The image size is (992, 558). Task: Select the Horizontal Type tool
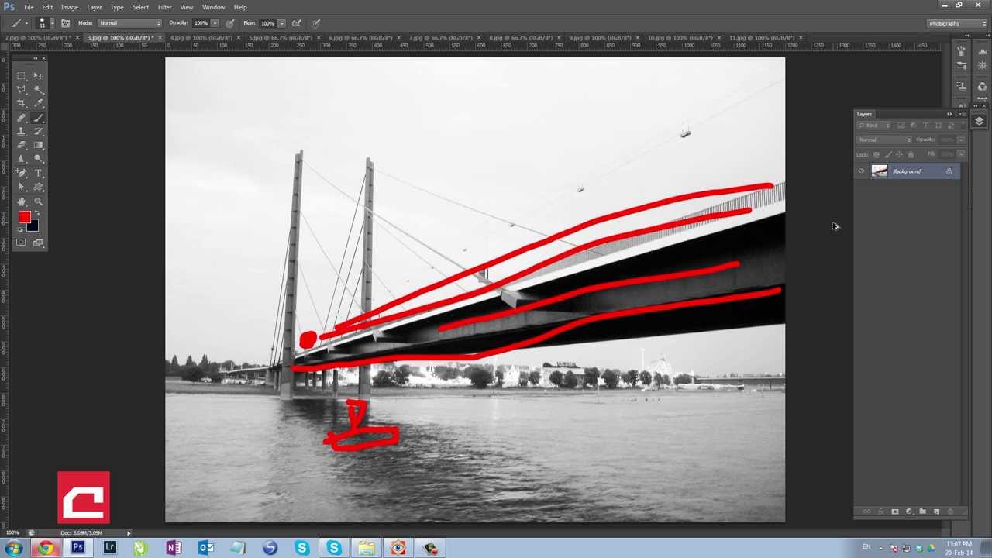pyautogui.click(x=38, y=173)
